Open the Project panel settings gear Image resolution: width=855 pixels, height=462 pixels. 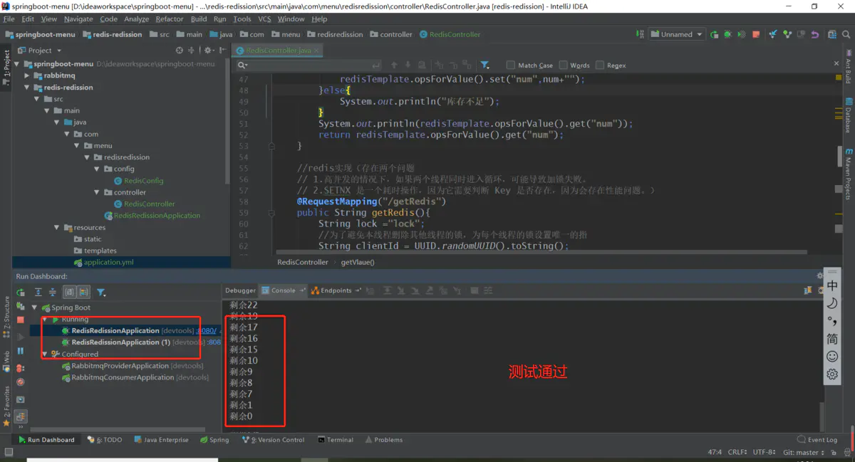pyautogui.click(x=209, y=51)
